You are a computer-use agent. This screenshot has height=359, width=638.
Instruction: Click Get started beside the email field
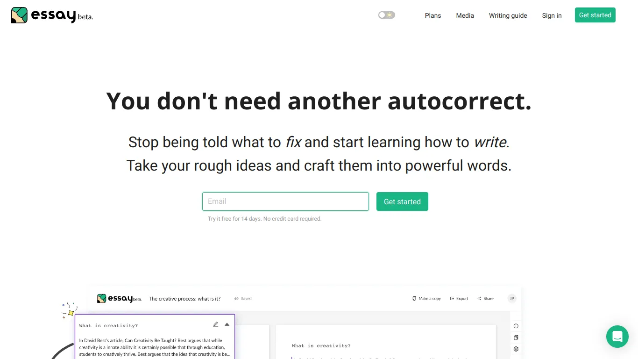click(x=402, y=201)
